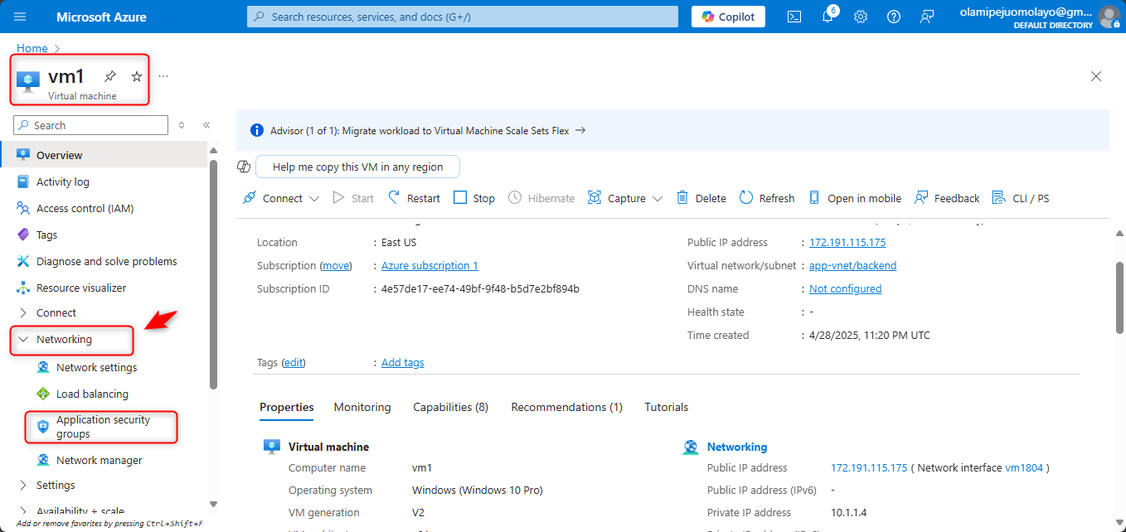Open the Capture dropdown
Viewport: 1126px width, 532px height.
point(625,198)
